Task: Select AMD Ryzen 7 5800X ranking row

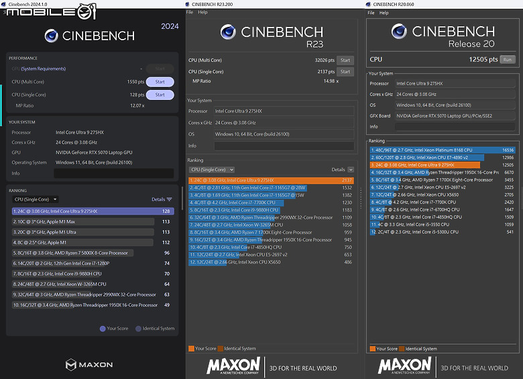Action: [93, 253]
